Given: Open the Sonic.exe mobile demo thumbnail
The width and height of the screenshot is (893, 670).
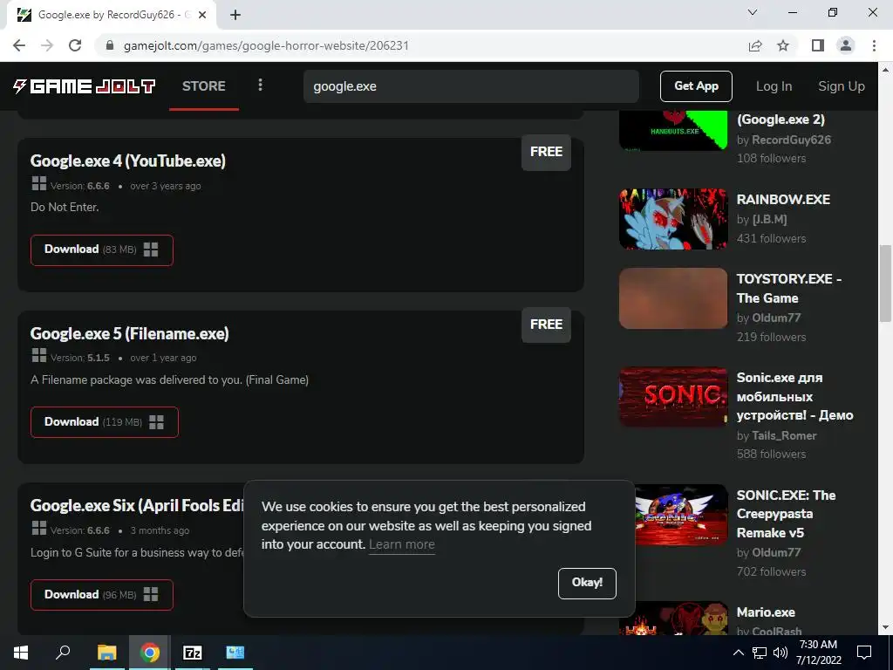Looking at the screenshot, I should [x=673, y=397].
